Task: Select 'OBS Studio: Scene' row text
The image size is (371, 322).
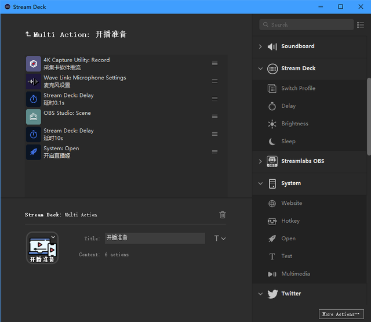Action: pos(67,113)
